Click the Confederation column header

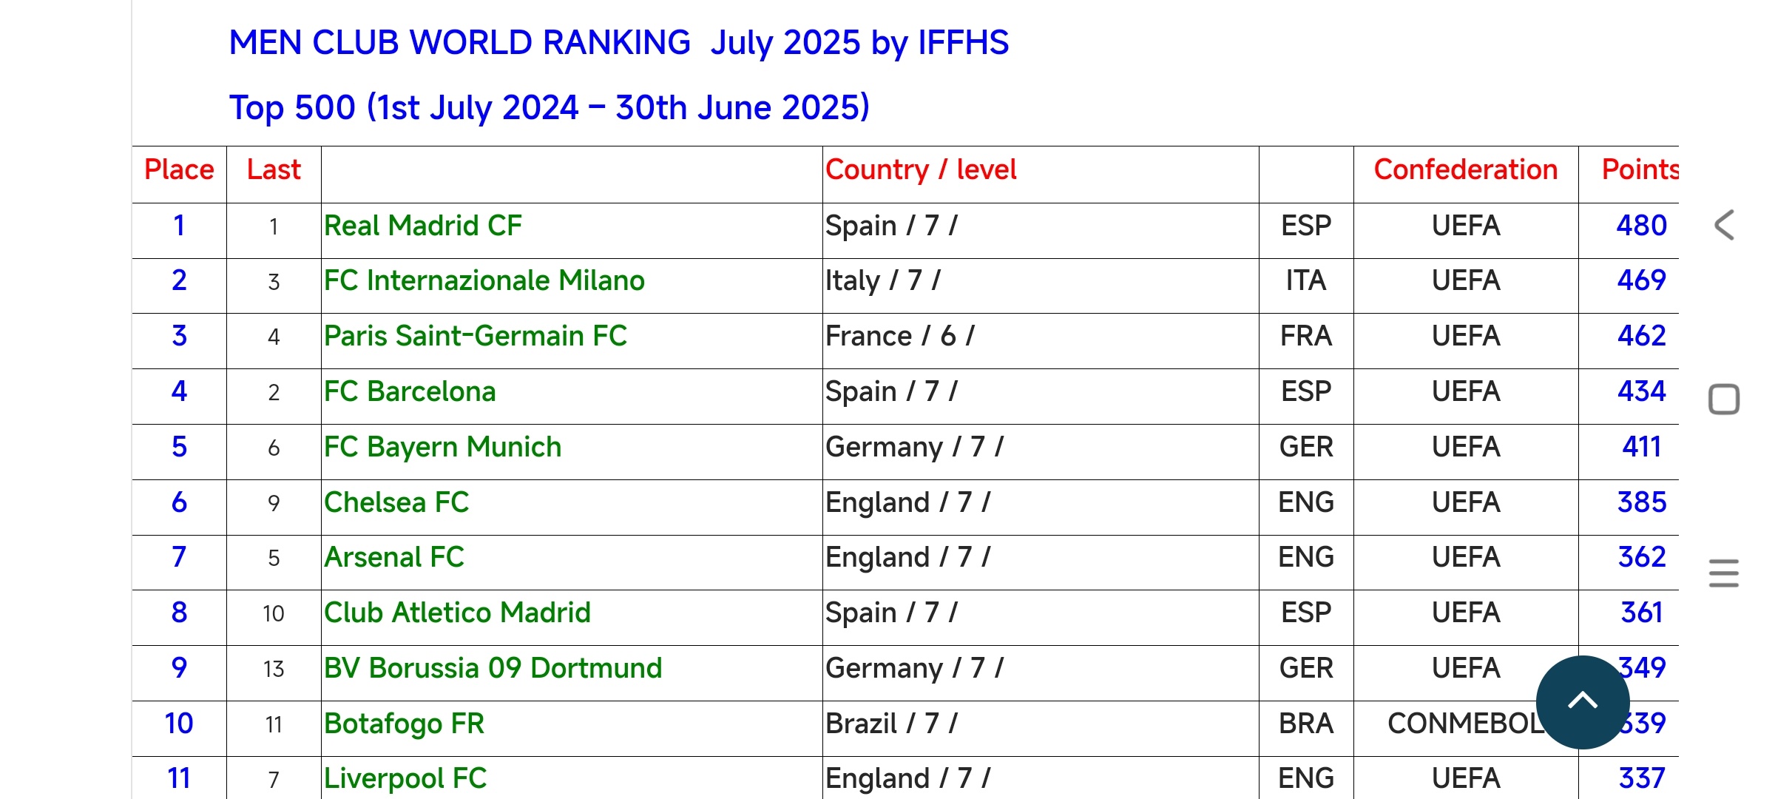tap(1466, 169)
